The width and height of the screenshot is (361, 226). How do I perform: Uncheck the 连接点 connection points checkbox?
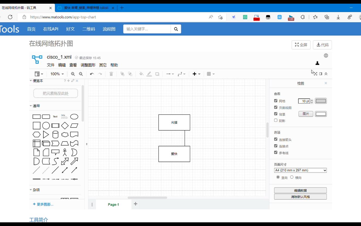[276, 146]
